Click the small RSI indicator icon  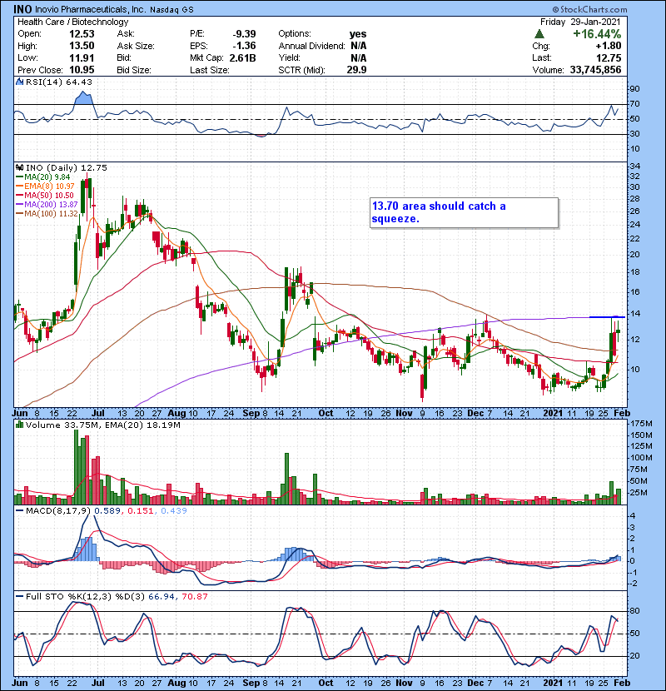[x=20, y=82]
